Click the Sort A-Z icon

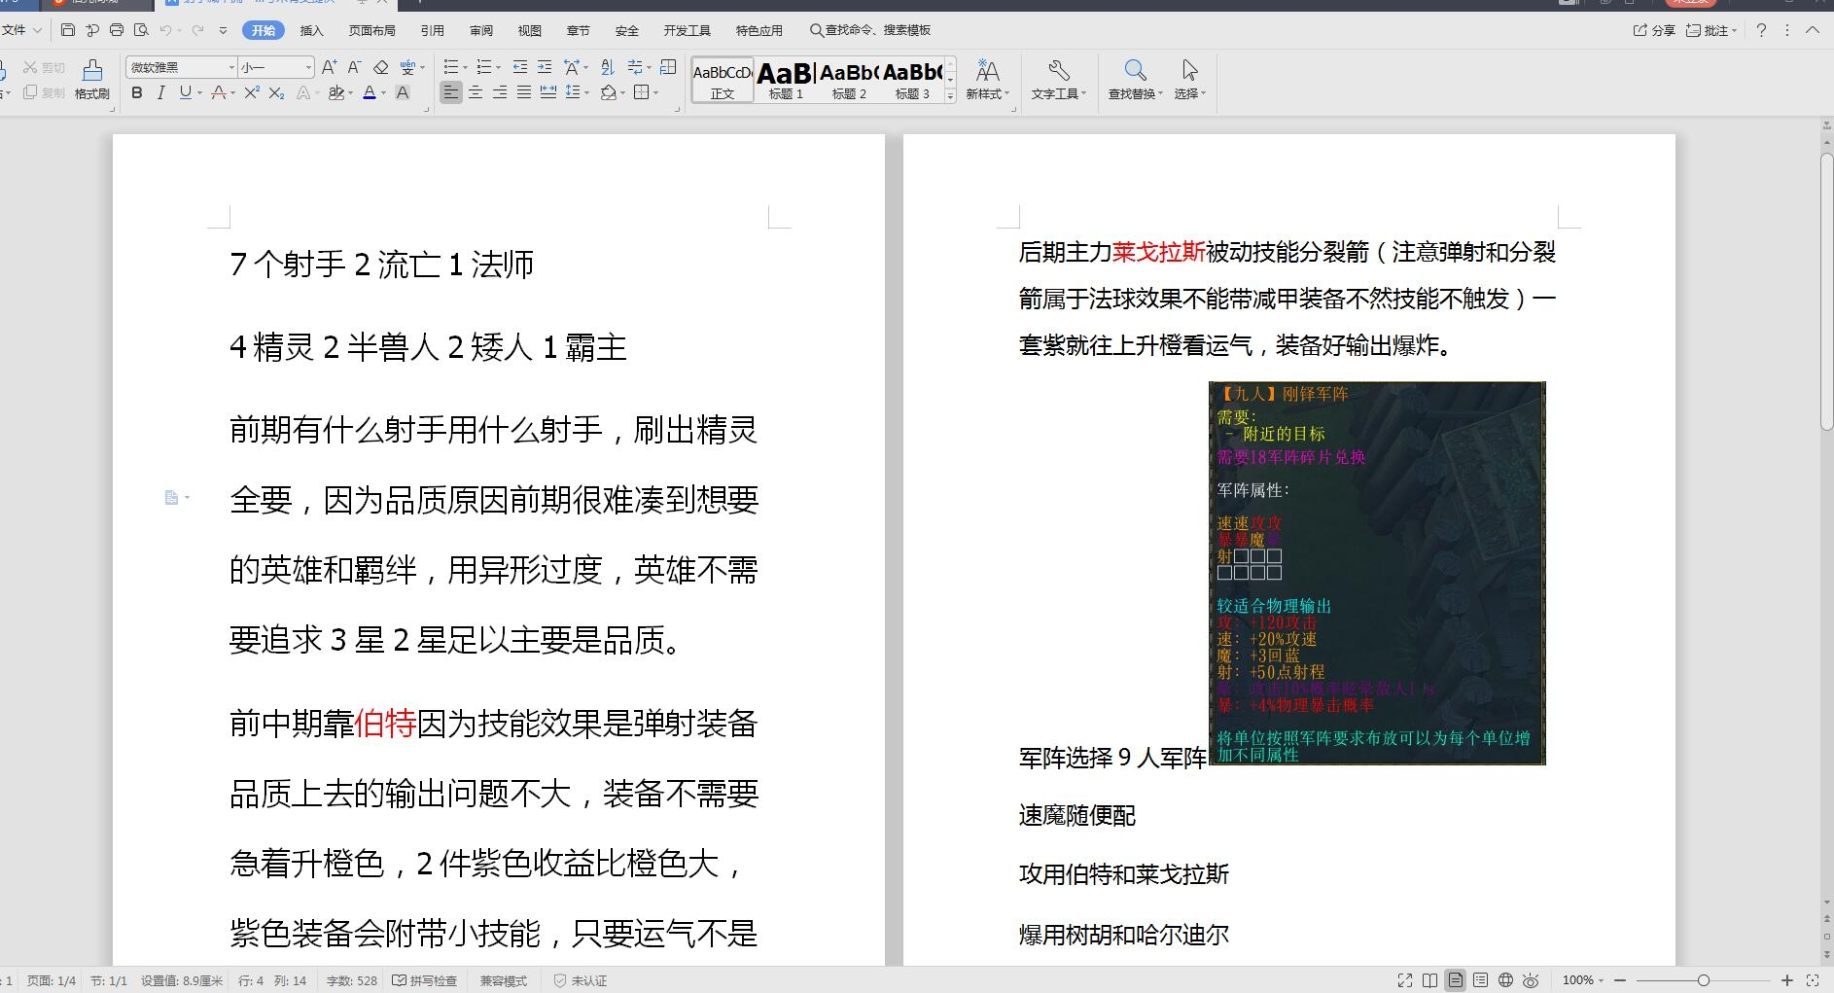tap(608, 67)
